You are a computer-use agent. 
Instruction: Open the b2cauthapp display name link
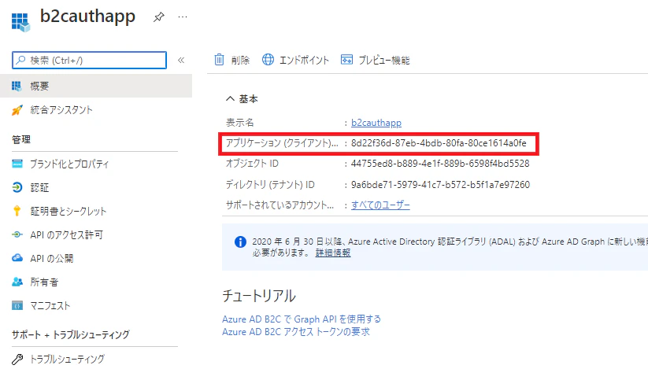coord(376,123)
